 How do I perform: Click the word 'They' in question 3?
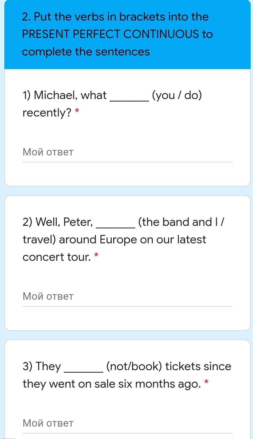click(42, 367)
